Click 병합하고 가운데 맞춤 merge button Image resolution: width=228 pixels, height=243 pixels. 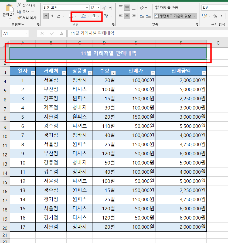tap(173, 16)
